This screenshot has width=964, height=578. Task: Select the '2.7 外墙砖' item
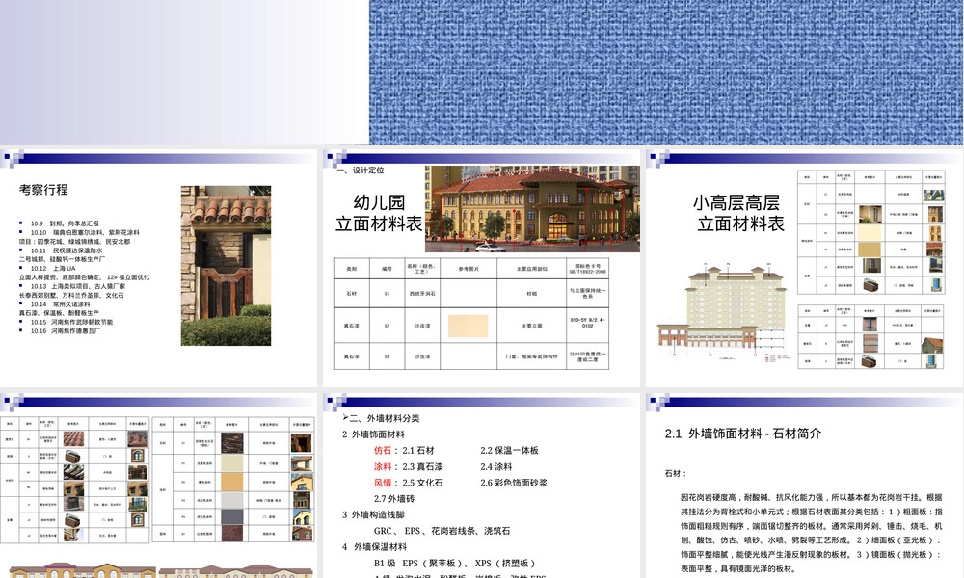pyautogui.click(x=394, y=499)
